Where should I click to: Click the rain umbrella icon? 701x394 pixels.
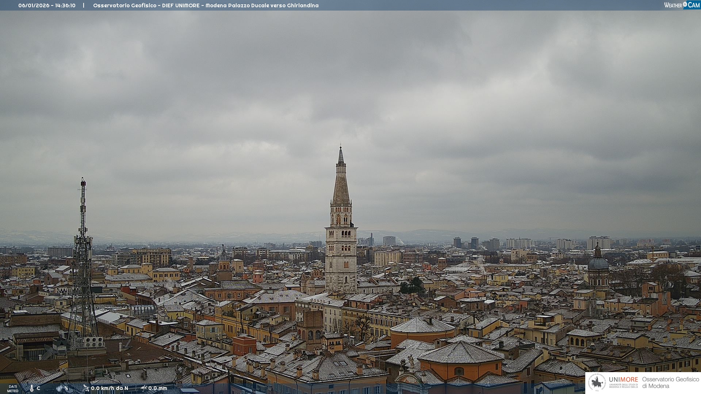click(x=144, y=388)
